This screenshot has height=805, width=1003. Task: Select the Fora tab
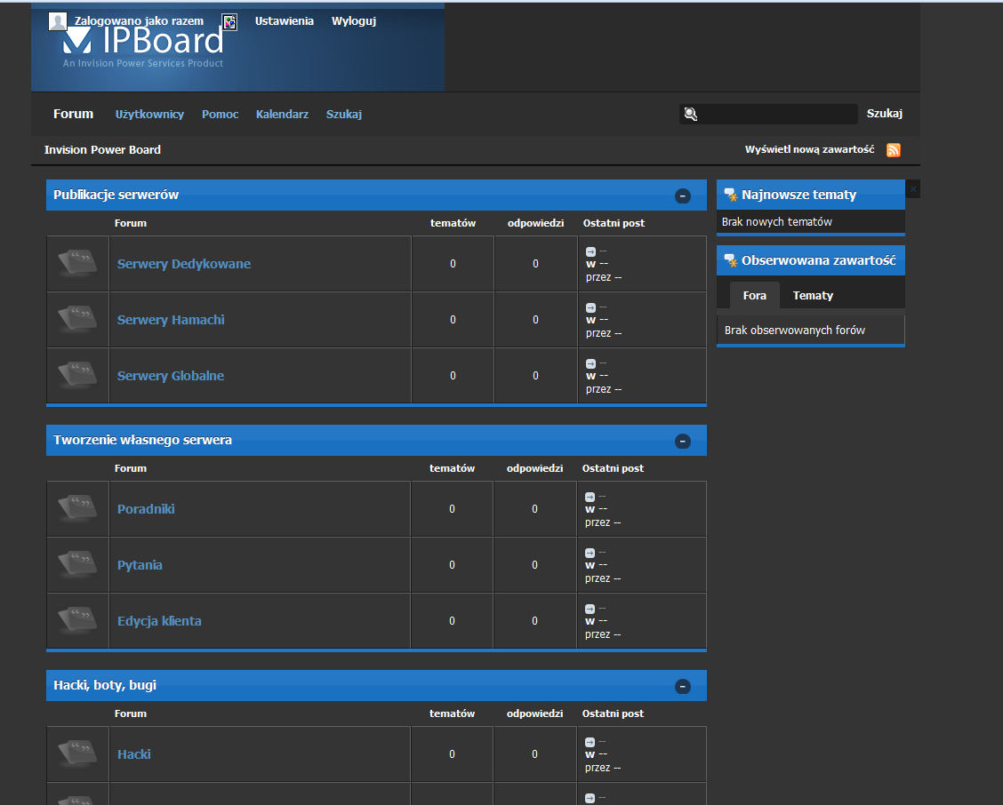pyautogui.click(x=754, y=296)
